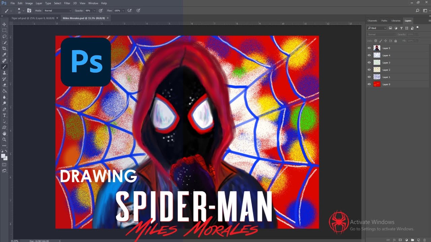Select the Lasso tool
The height and width of the screenshot is (242, 431).
pyautogui.click(x=4, y=36)
